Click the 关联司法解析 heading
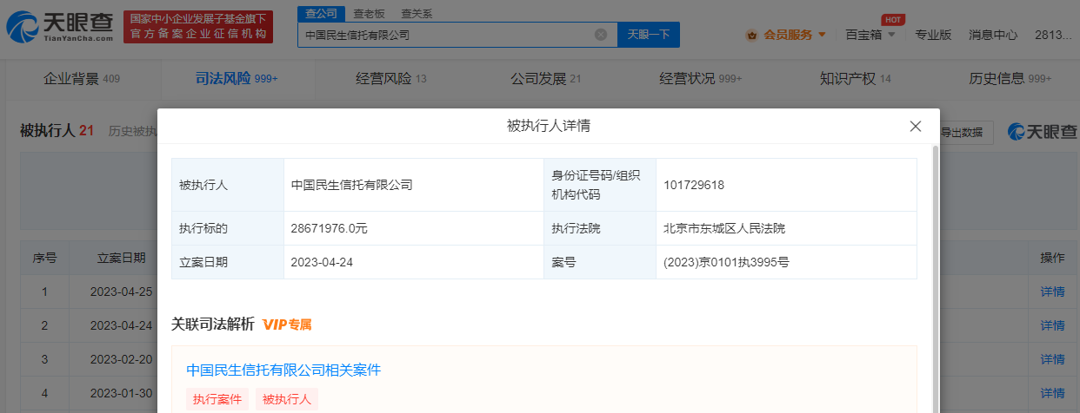This screenshot has height=413, width=1080. (213, 324)
